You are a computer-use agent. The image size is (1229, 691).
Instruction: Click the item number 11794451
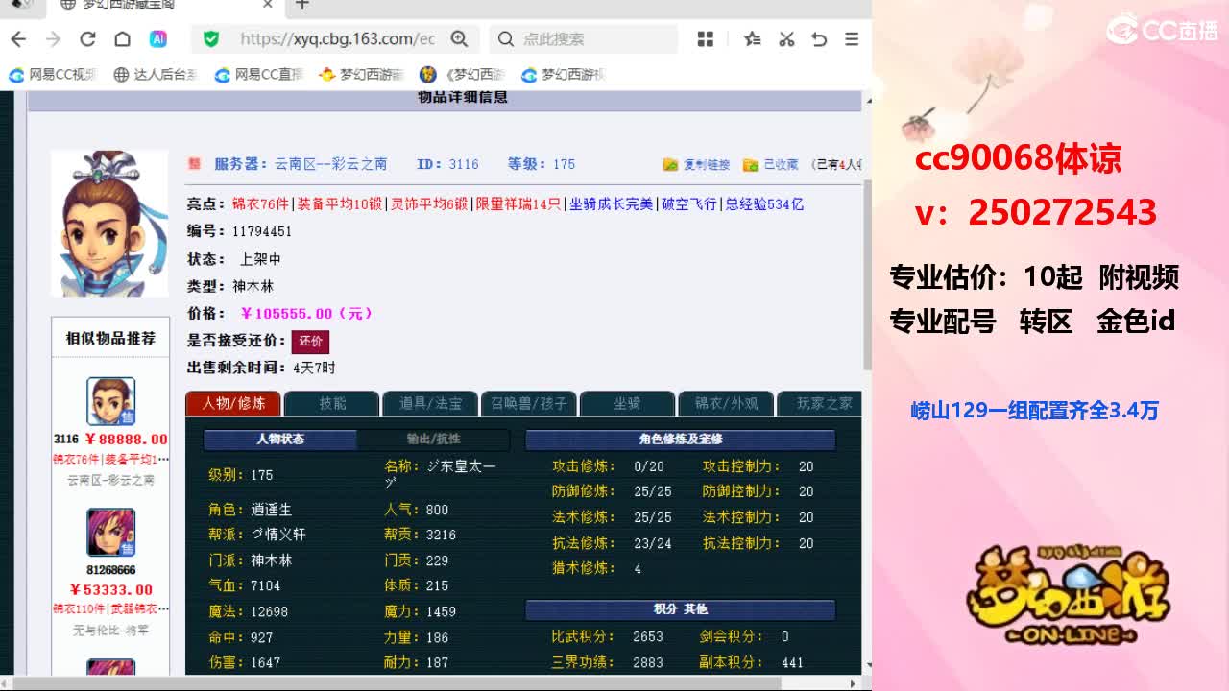pyautogui.click(x=262, y=231)
